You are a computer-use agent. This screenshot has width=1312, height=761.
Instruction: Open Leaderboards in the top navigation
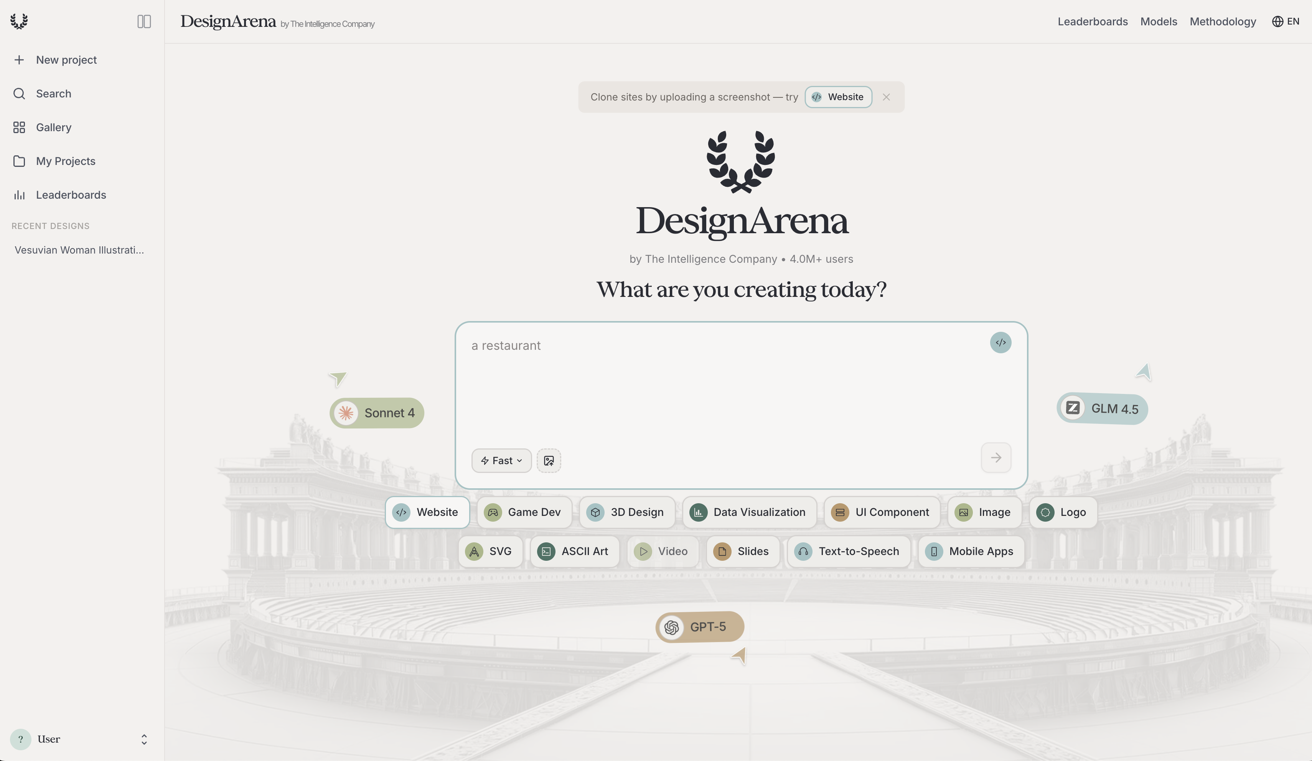click(x=1092, y=21)
